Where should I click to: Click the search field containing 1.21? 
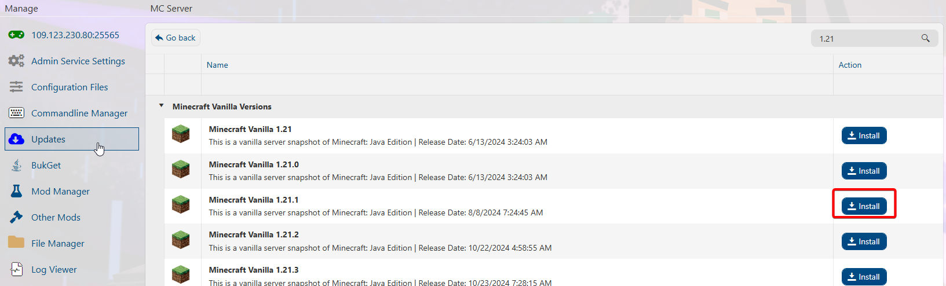pyautogui.click(x=866, y=39)
